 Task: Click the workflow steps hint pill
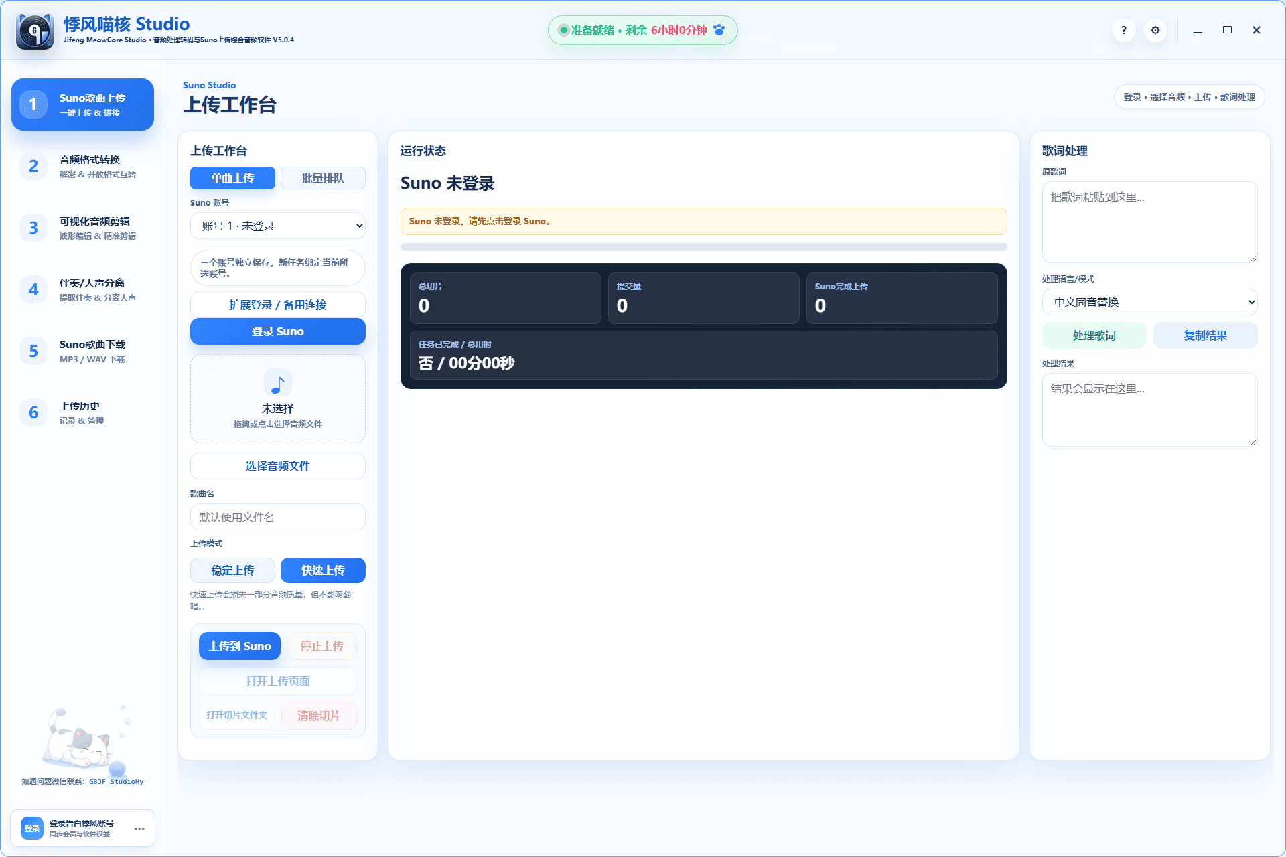1190,97
